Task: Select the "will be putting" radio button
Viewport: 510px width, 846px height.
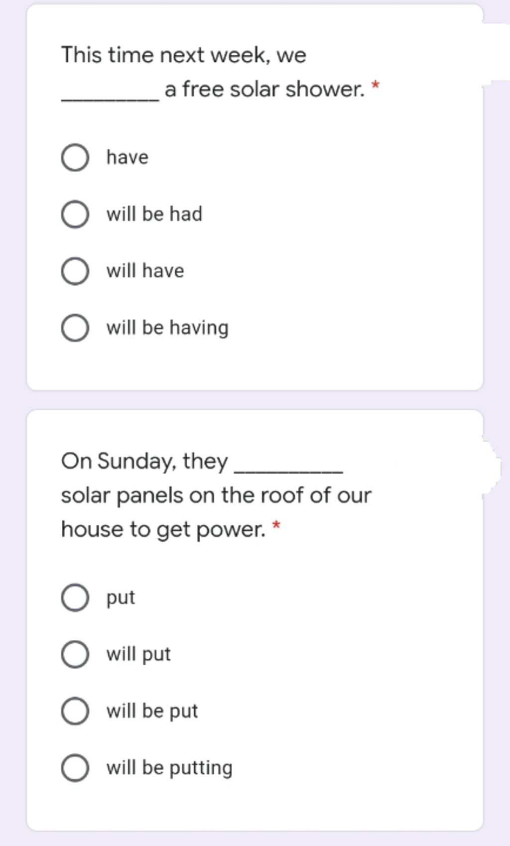Action: click(x=75, y=768)
